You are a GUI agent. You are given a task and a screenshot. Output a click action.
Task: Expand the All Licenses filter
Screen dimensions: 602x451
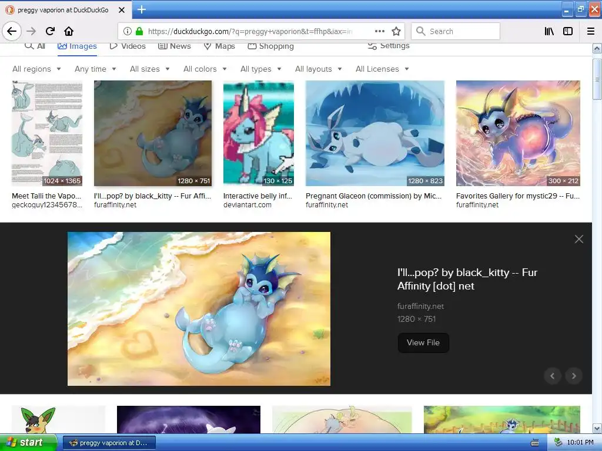tap(382, 69)
